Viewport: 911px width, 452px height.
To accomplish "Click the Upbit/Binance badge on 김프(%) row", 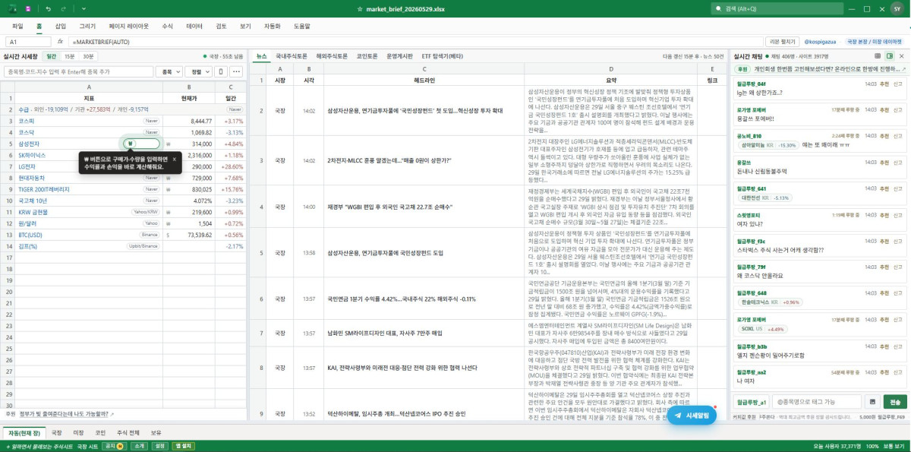I will click(143, 246).
